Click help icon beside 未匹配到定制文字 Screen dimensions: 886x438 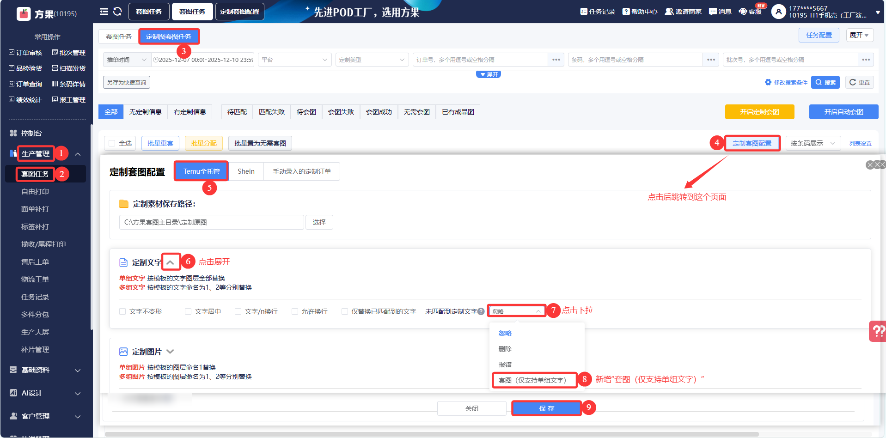pyautogui.click(x=481, y=311)
